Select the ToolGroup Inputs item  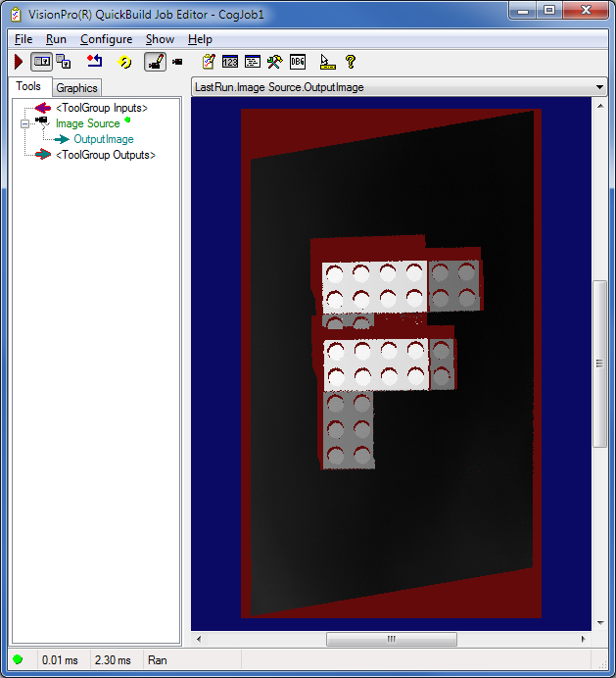tap(102, 108)
